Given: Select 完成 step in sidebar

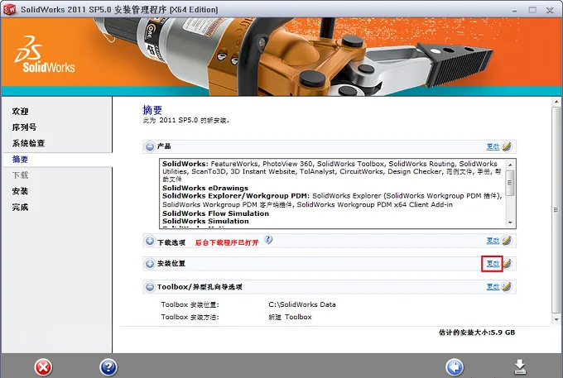Looking at the screenshot, I should tap(20, 207).
